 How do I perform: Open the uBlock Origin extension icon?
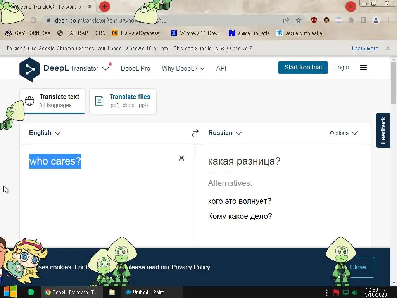[314, 20]
